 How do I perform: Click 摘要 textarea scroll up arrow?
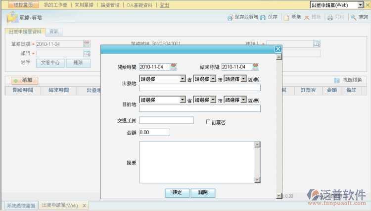pyautogui.click(x=257, y=144)
